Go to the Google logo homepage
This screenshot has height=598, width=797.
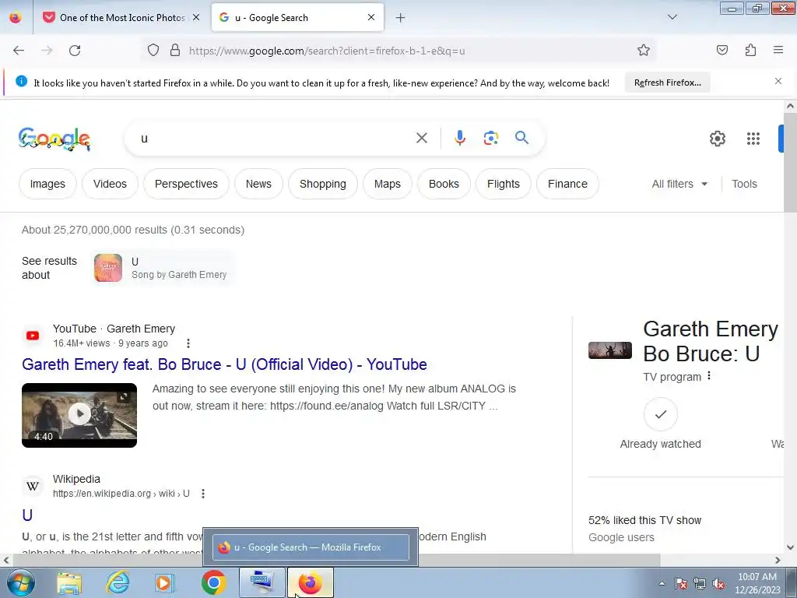54,139
